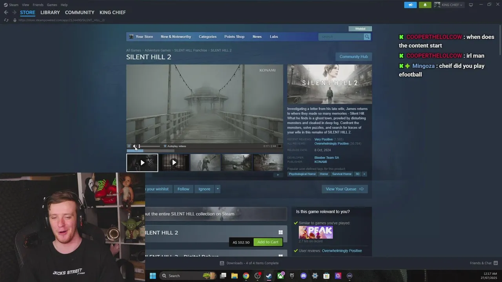This screenshot has width=502, height=282.
Task: Click the 3D tag
Action: (x=357, y=174)
